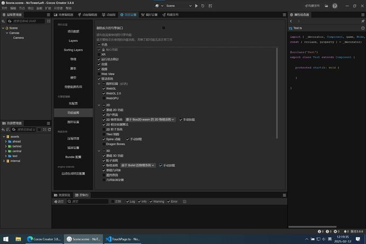Image resolution: width=366 pixels, height=244 pixels.
Task: Go back in the inspector history
Action: pos(291,21)
